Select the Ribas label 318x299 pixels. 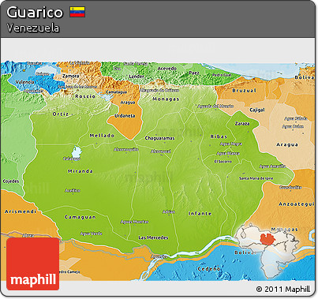point(219,136)
